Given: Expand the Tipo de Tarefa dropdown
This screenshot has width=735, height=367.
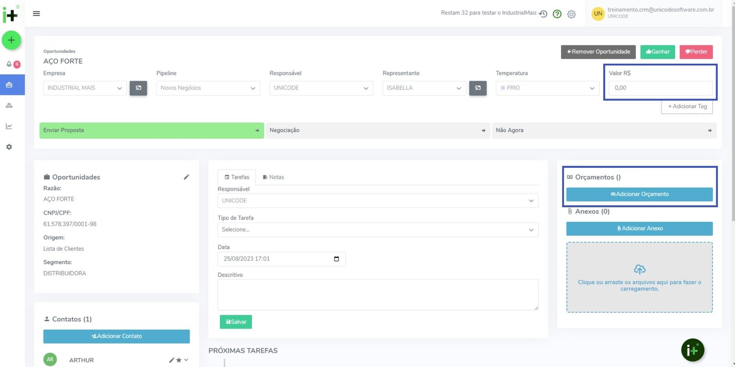Looking at the screenshot, I should pos(378,230).
